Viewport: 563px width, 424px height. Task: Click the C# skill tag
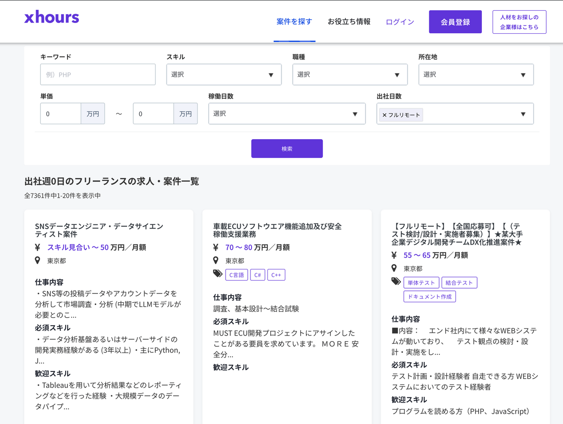pyautogui.click(x=258, y=275)
